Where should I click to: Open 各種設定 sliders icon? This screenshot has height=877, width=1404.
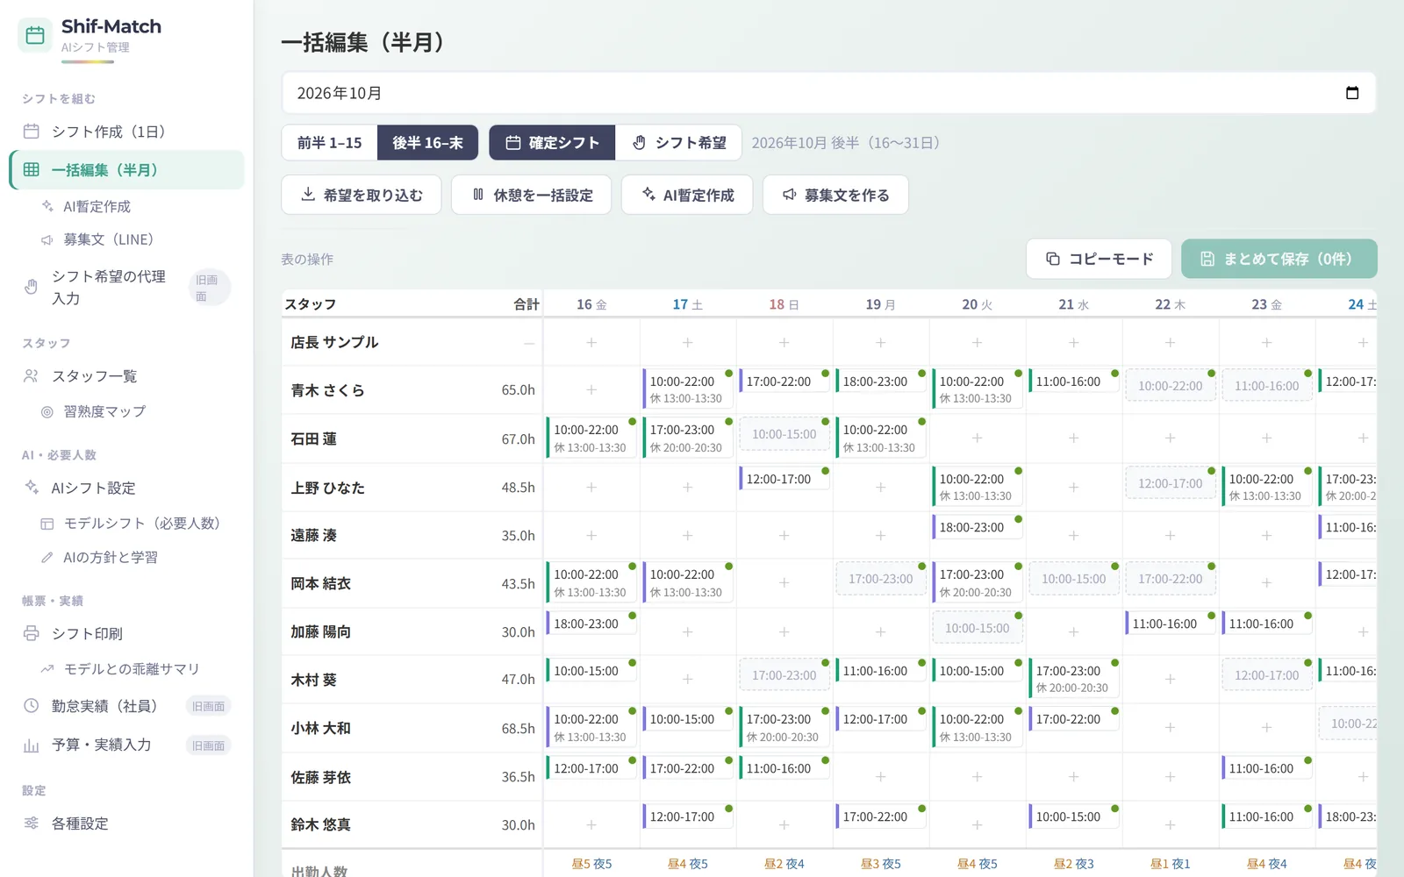click(32, 824)
